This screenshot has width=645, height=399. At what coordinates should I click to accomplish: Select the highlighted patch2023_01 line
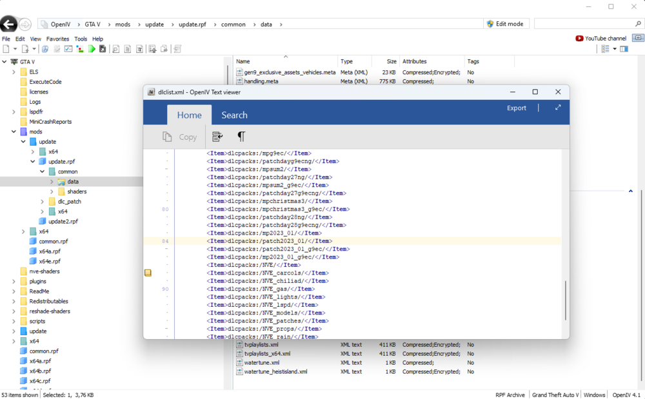(270, 241)
